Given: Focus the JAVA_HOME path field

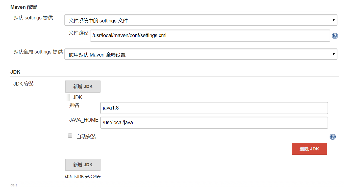Looking at the screenshot, I should (214, 123).
